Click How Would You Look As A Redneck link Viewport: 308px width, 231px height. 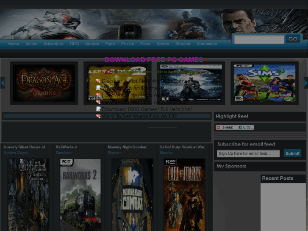pyautogui.click(x=145, y=102)
